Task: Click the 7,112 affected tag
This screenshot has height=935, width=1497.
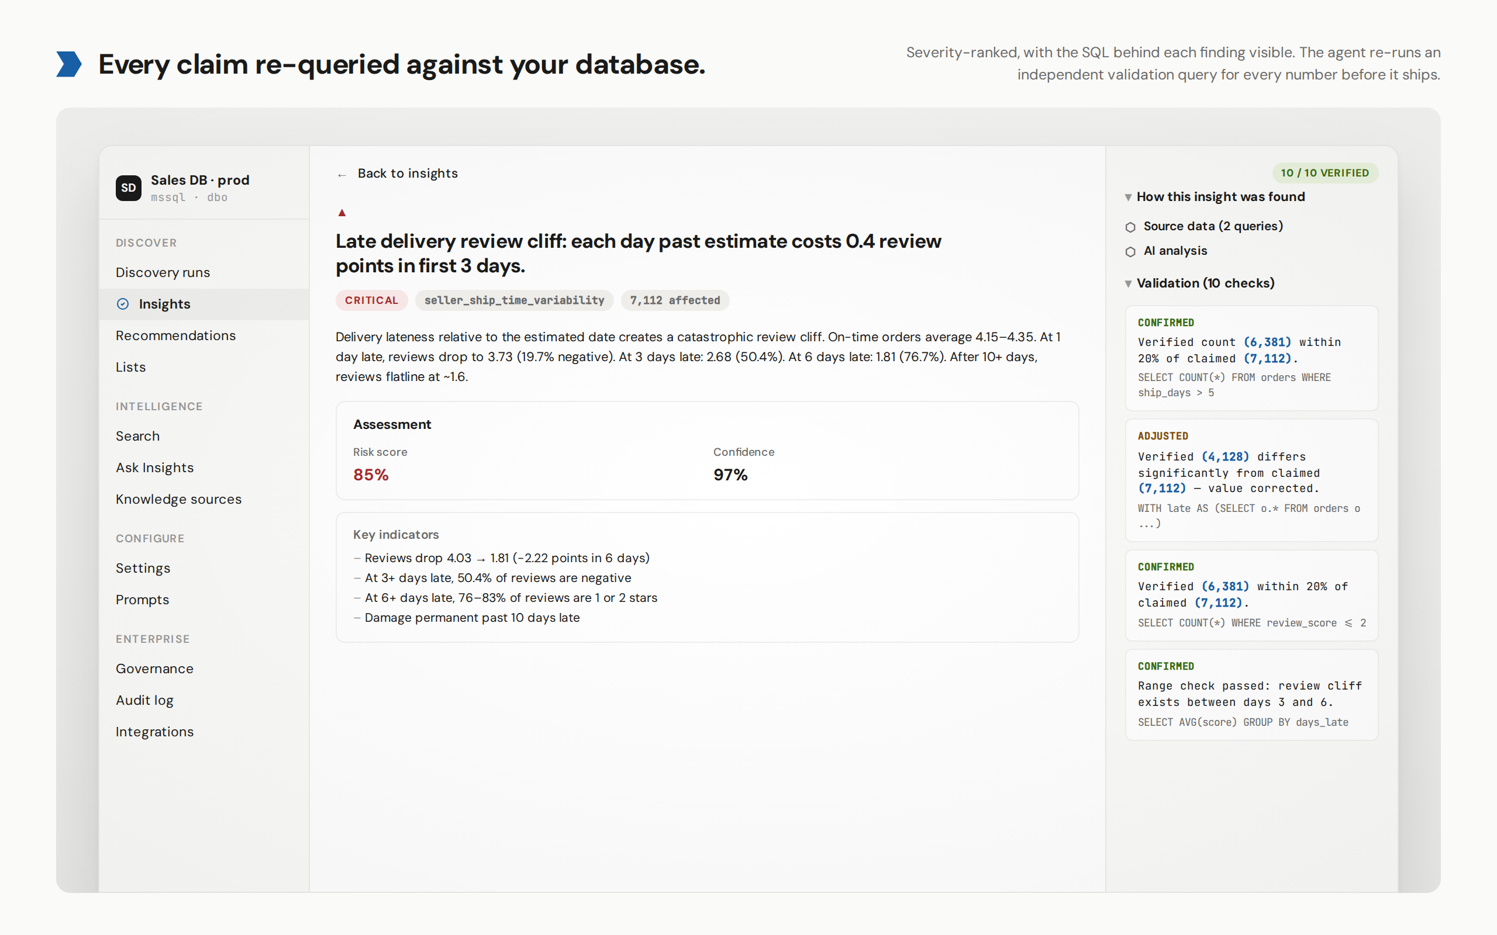Action: coord(675,300)
